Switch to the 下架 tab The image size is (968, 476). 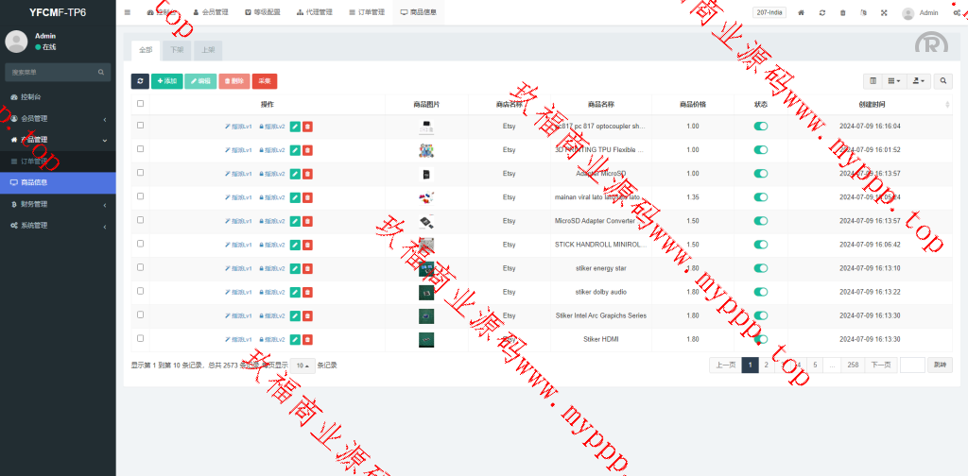(x=178, y=49)
